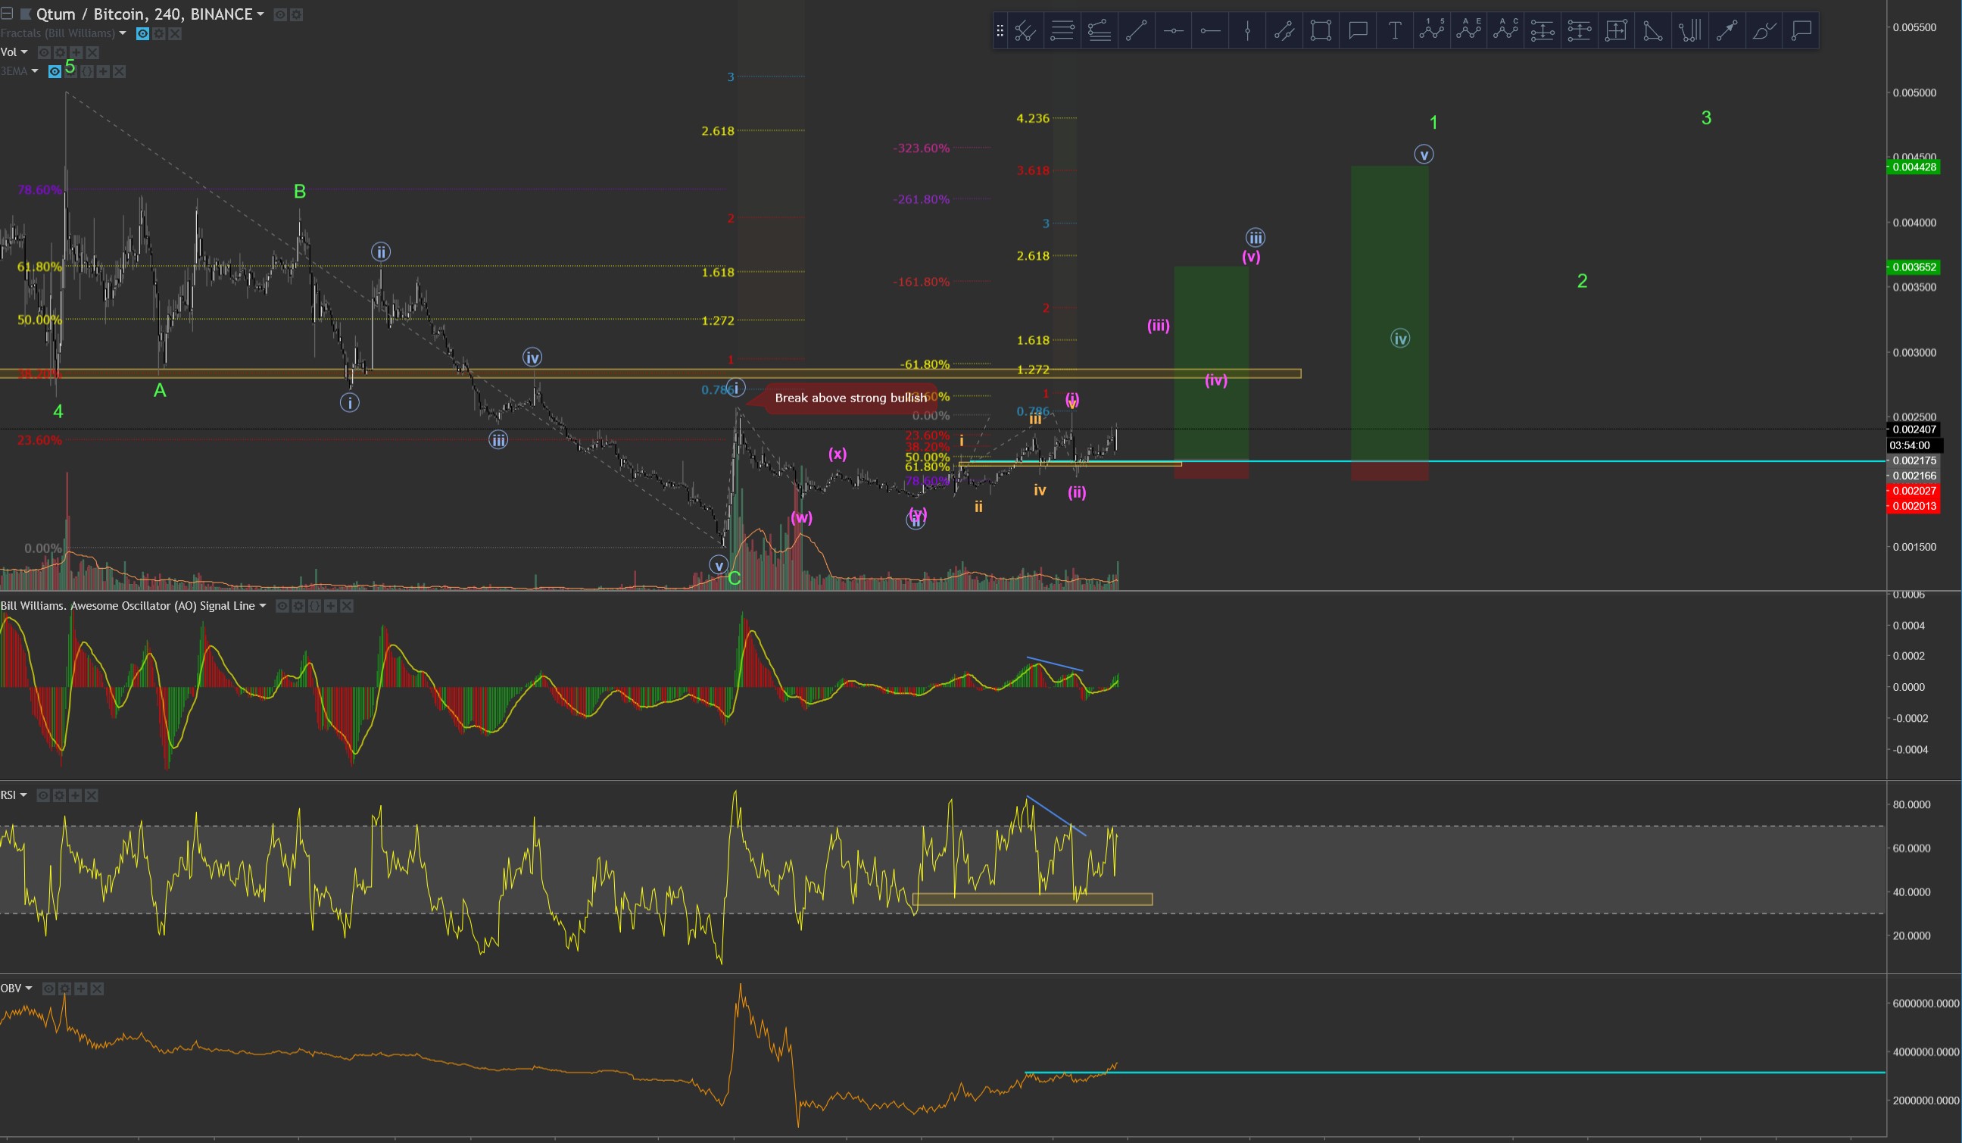Select the Elliott A-E triangle wave tool
Viewport: 1962px width, 1143px height.
tap(1468, 31)
